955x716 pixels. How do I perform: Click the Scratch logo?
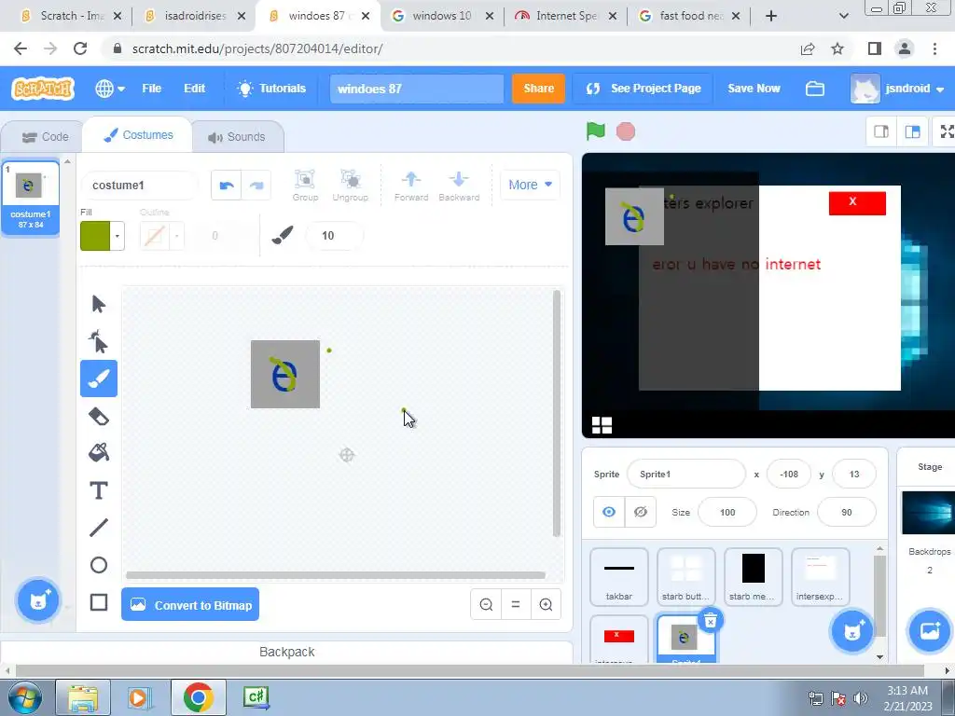[x=43, y=89]
